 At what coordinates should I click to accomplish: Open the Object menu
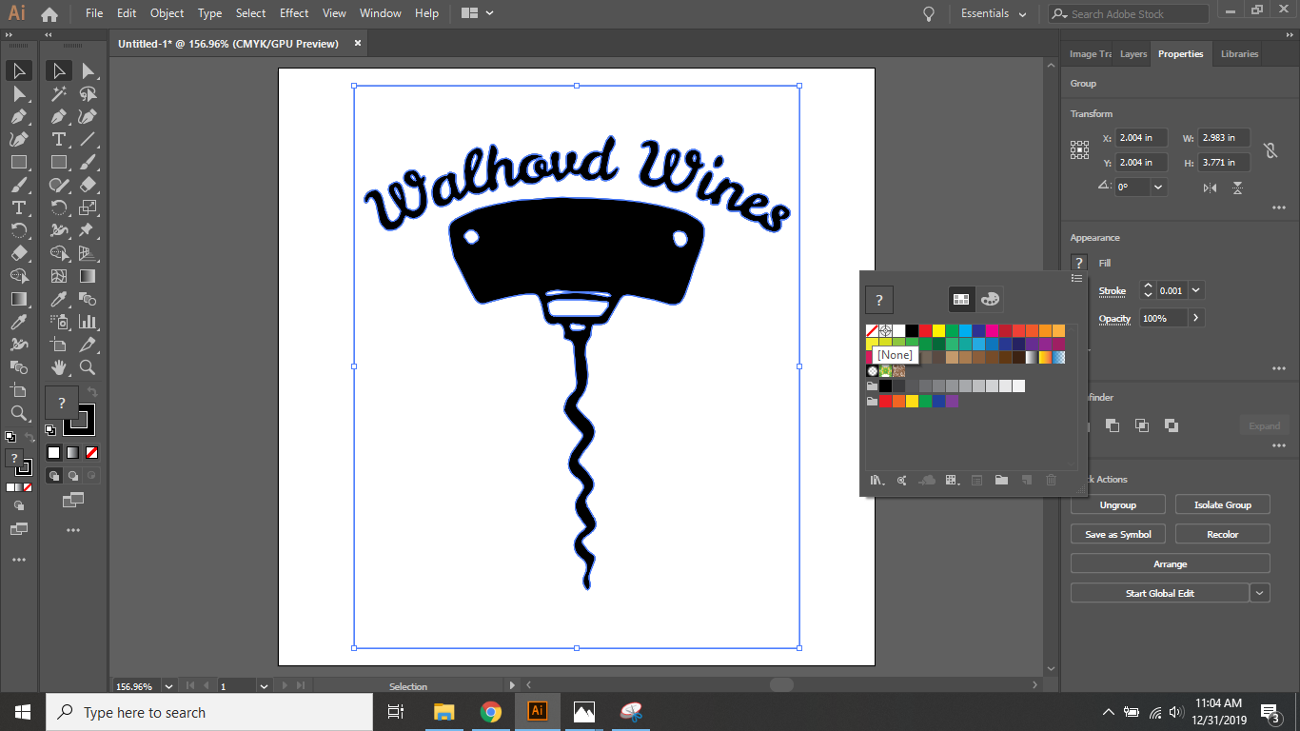(x=167, y=13)
